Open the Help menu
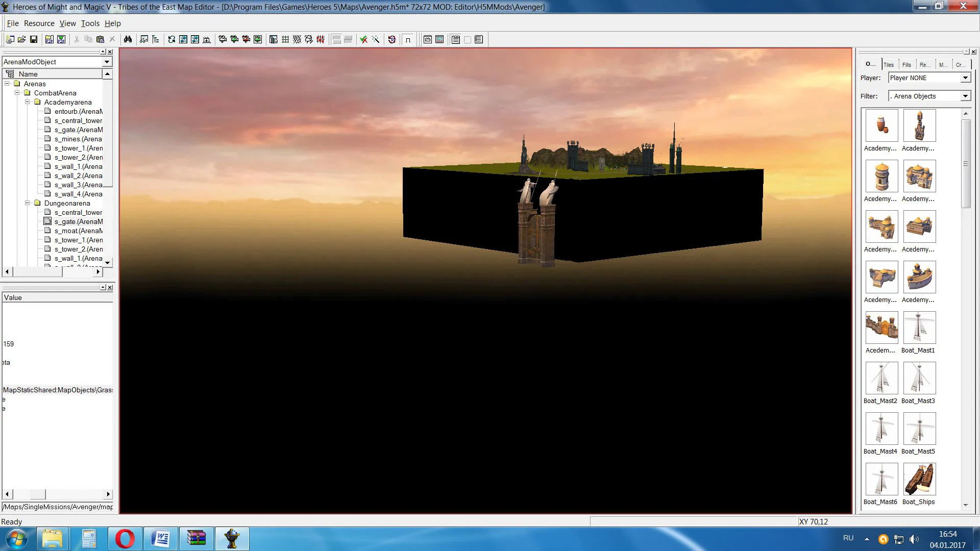Image resolution: width=980 pixels, height=551 pixels. 113,23
